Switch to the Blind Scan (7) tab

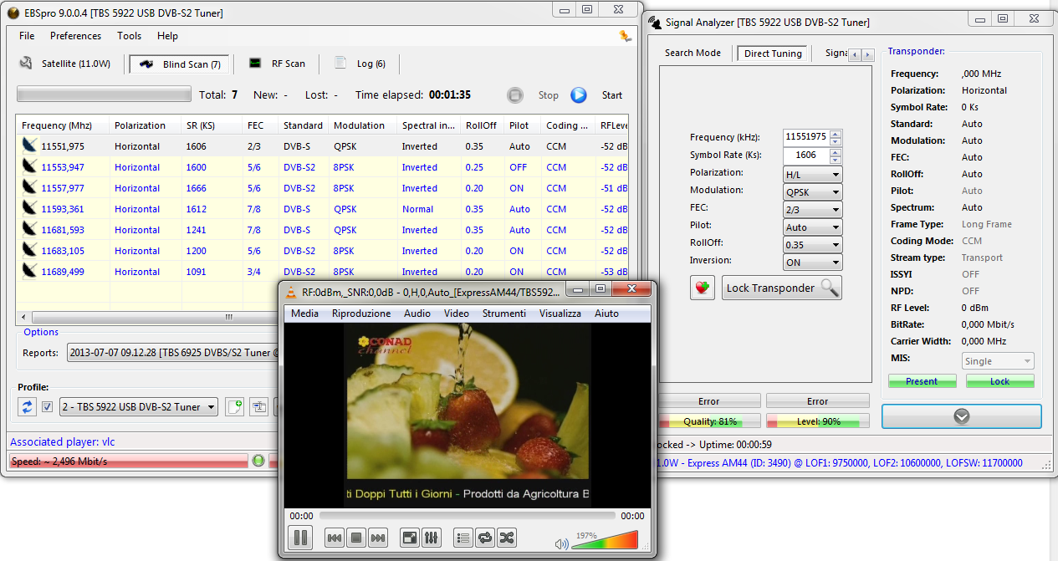click(x=179, y=64)
